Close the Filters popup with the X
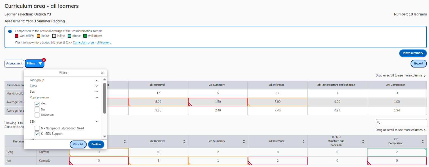 click(102, 72)
